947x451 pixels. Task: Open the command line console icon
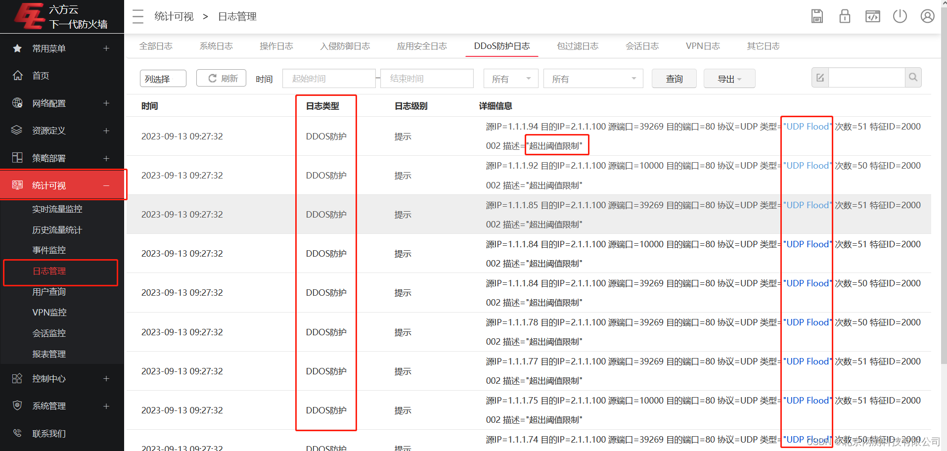point(872,16)
